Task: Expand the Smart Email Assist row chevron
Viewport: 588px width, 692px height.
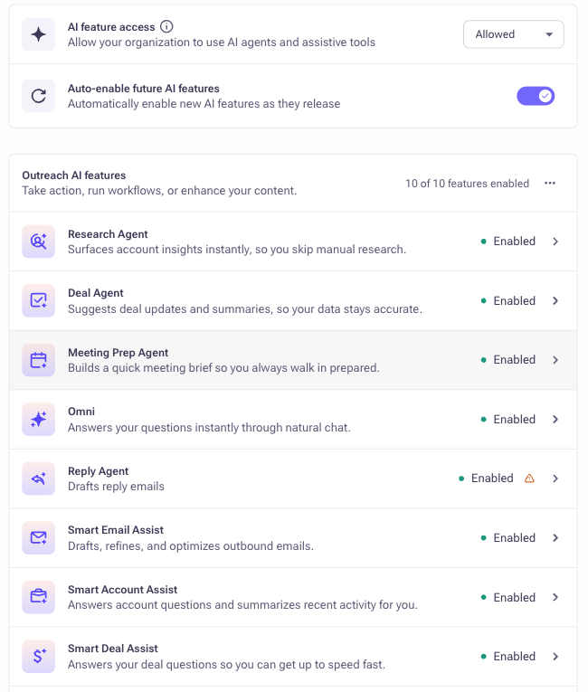Action: pyautogui.click(x=555, y=537)
